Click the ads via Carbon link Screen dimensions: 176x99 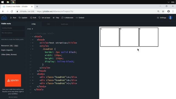[13, 97]
